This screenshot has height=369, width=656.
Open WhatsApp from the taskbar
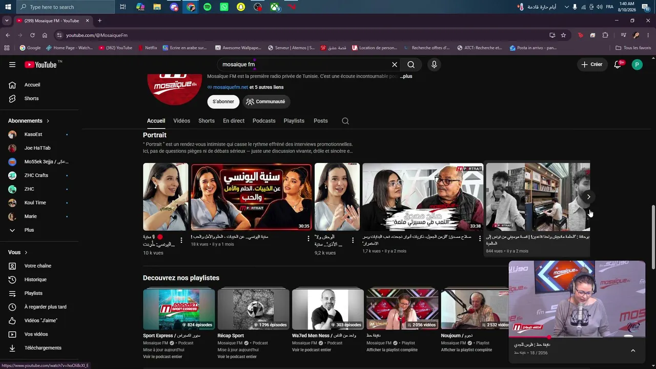(x=224, y=7)
